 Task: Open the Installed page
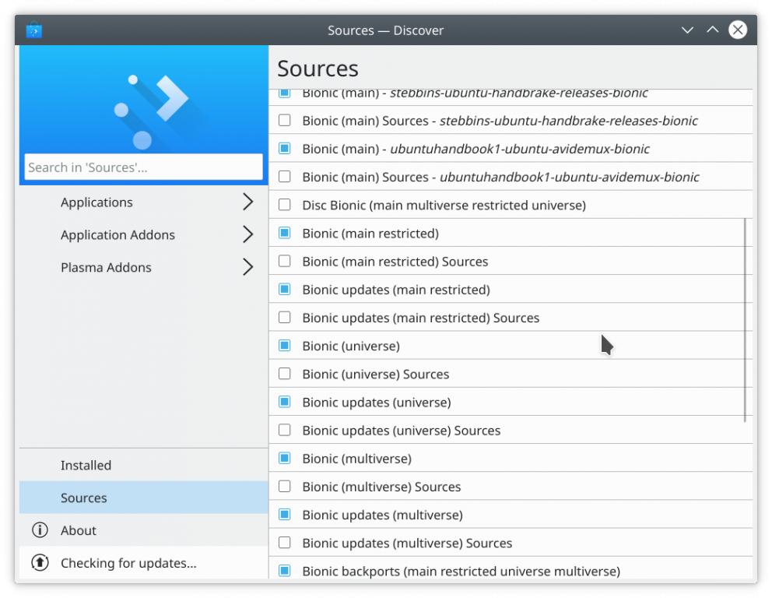tap(86, 465)
